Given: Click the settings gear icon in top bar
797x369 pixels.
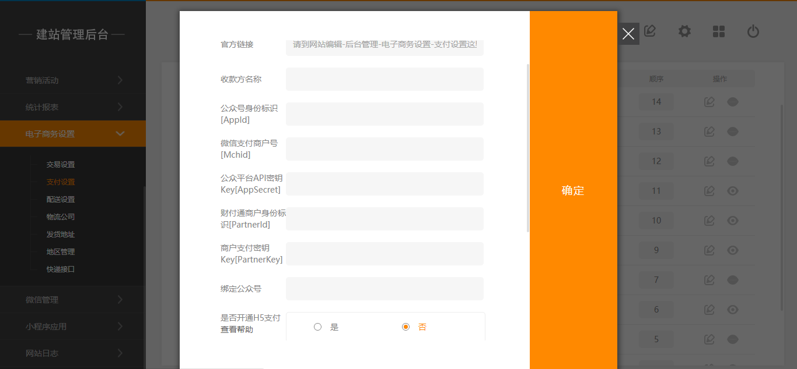Looking at the screenshot, I should point(684,31).
